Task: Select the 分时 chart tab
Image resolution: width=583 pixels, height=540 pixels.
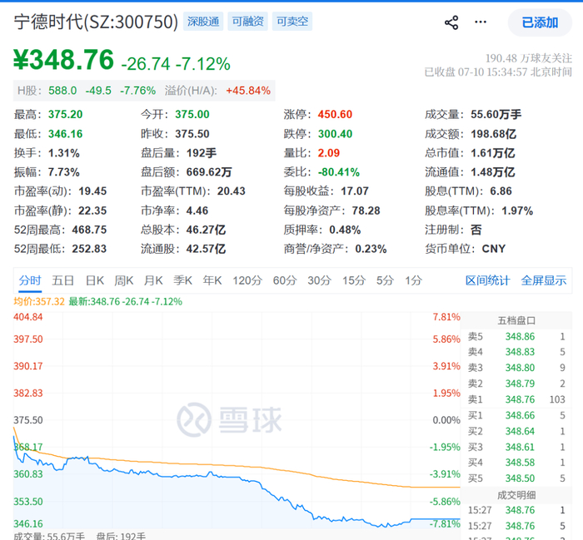Action: pyautogui.click(x=30, y=280)
